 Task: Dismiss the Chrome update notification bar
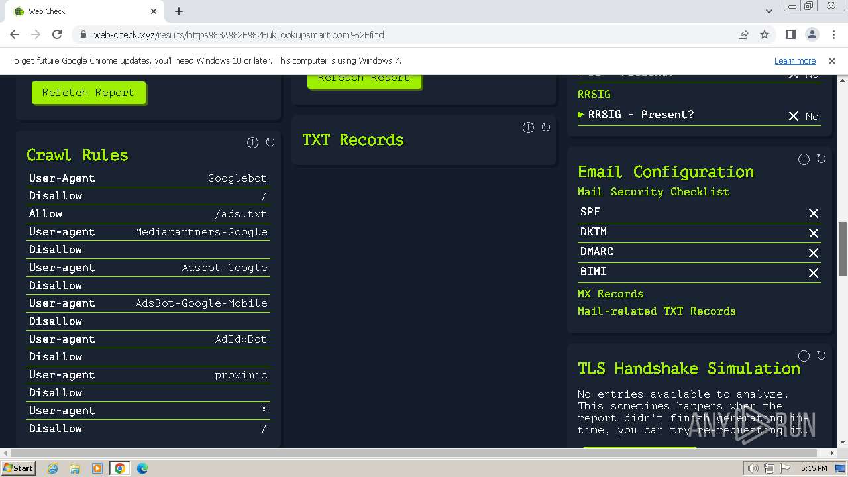(832, 60)
